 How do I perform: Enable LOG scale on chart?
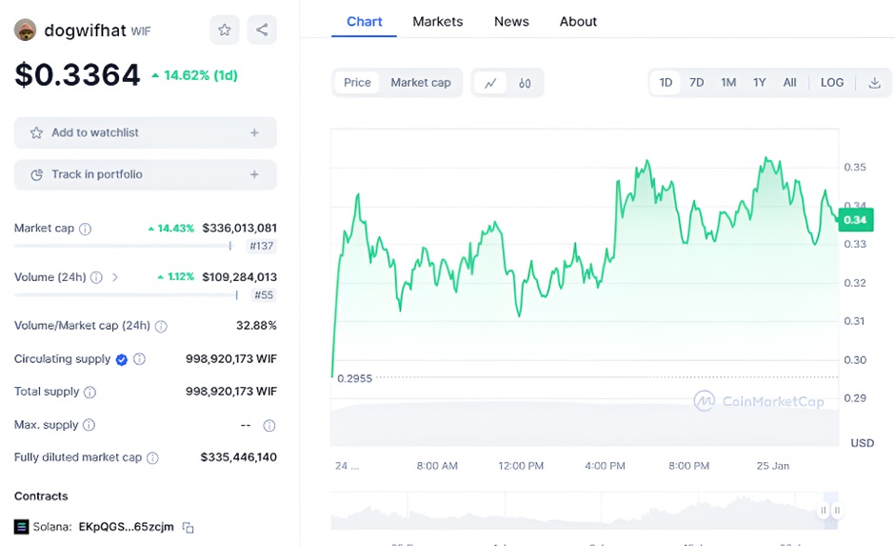point(831,83)
